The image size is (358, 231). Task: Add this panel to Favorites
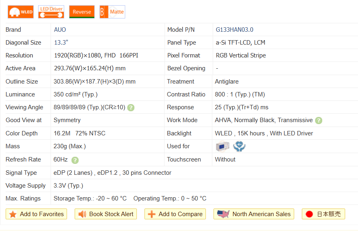point(37,214)
